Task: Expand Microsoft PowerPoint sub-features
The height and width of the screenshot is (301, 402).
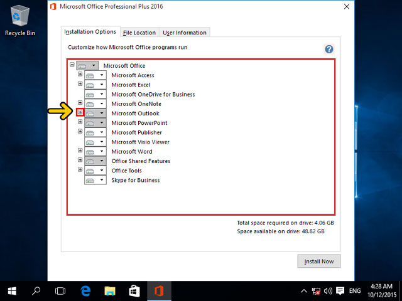Action: coord(80,122)
